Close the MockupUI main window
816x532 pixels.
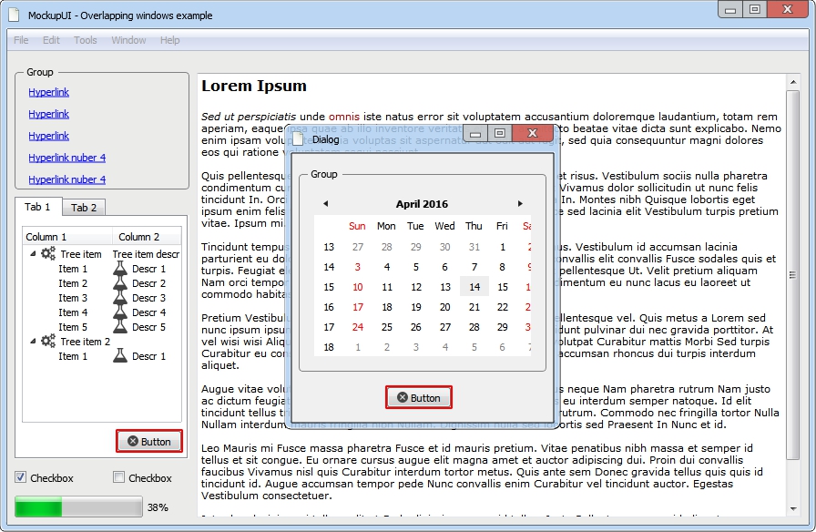(788, 9)
